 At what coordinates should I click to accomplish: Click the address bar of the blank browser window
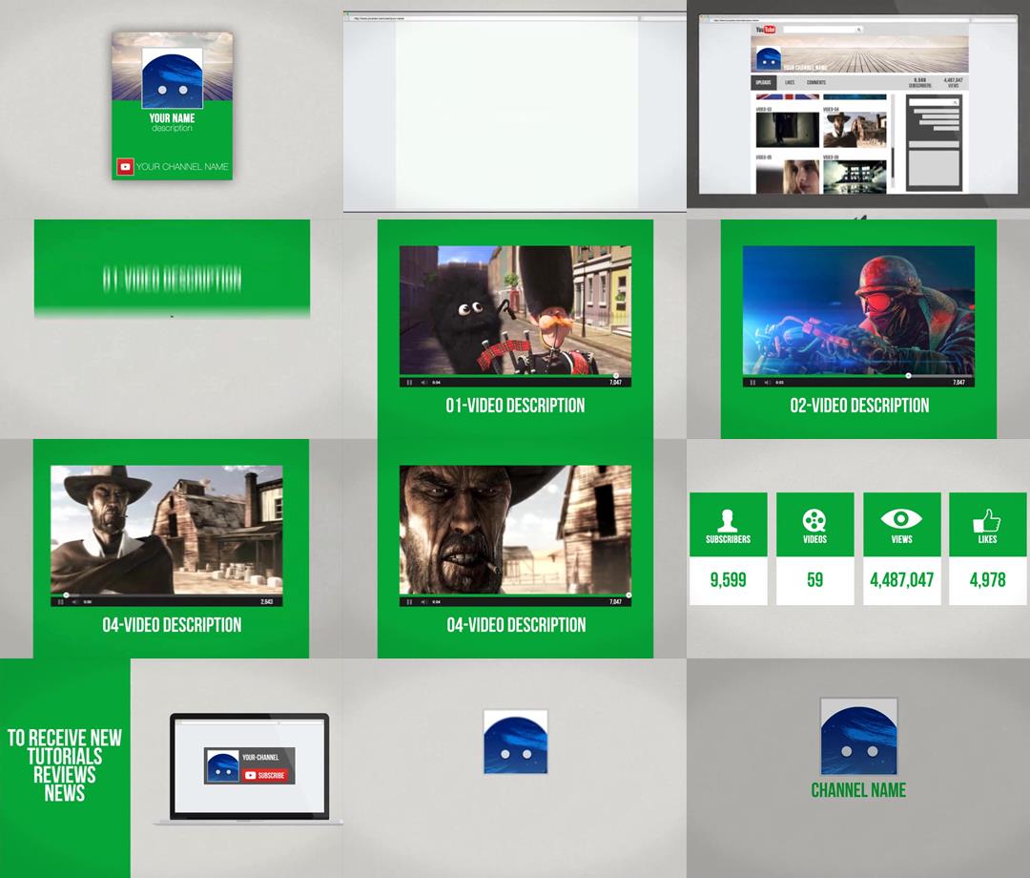[x=495, y=18]
